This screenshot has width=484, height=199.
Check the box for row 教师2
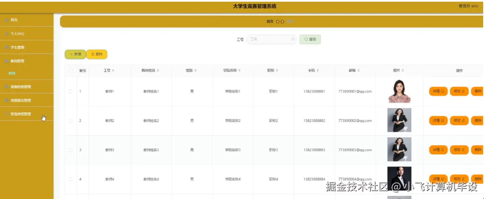70,121
